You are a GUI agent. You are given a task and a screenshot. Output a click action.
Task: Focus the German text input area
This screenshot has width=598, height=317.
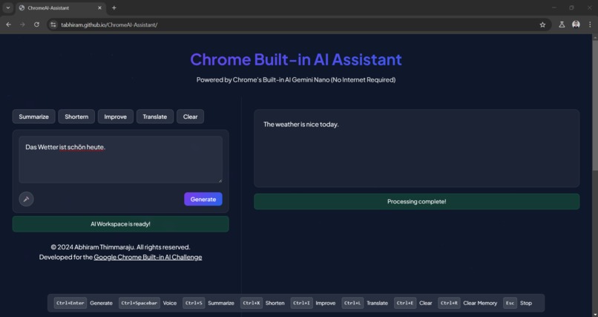[x=120, y=160]
